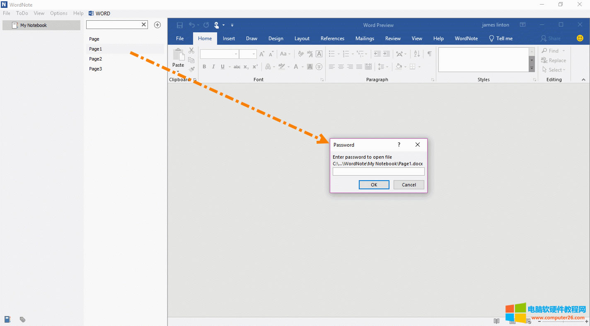Click the notebook icon in bottom-left corner
The height and width of the screenshot is (326, 590).
[7, 319]
